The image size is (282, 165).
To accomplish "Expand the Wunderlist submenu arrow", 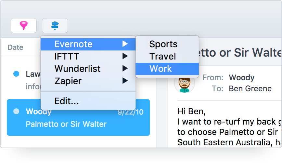I will pos(125,69).
